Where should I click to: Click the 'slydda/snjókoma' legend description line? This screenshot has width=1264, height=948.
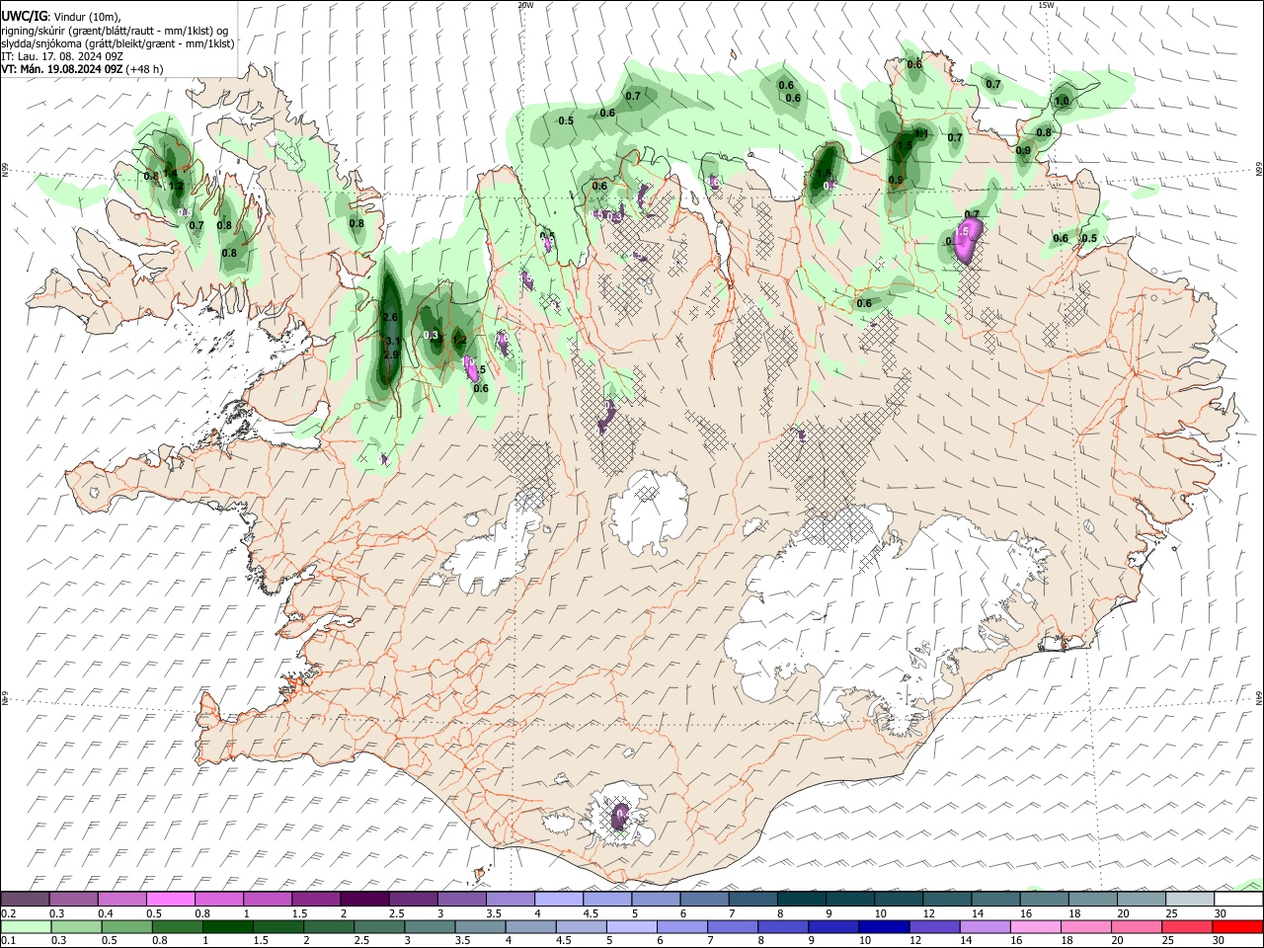(x=118, y=43)
